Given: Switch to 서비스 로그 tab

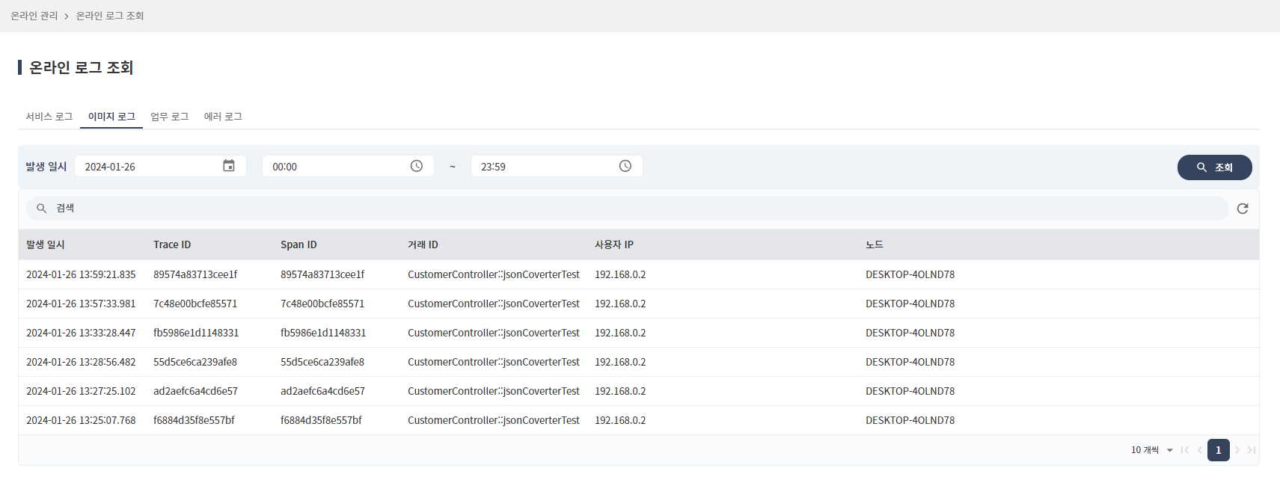Looking at the screenshot, I should 49,117.
